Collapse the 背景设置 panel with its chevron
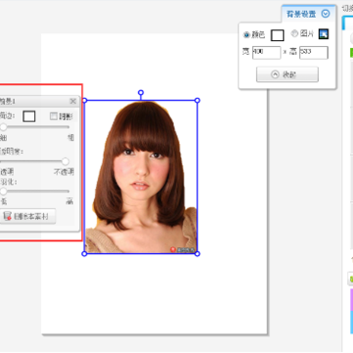This screenshot has height=353, width=353. click(326, 14)
